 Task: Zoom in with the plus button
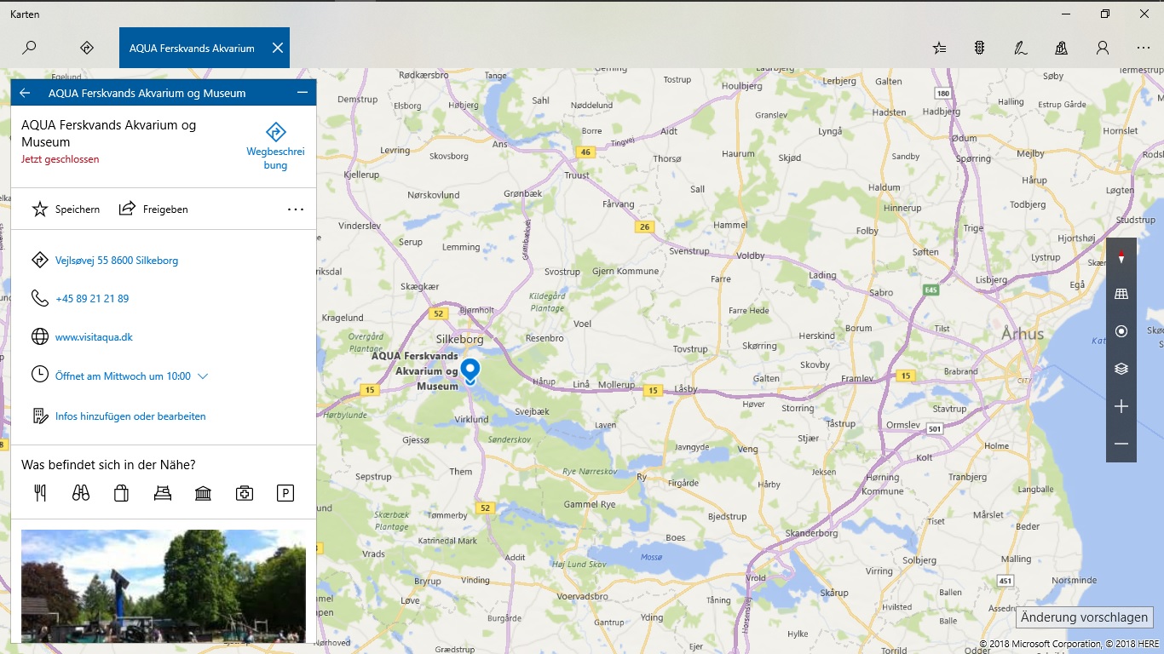[x=1121, y=406]
